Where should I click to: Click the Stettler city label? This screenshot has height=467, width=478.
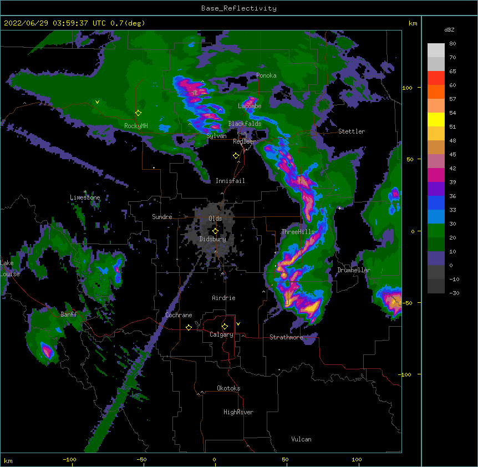352,131
